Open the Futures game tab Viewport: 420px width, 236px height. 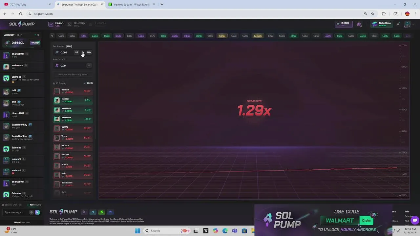(x=98, y=24)
